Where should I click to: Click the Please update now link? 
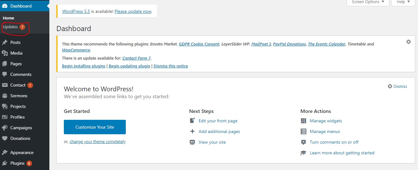[133, 11]
